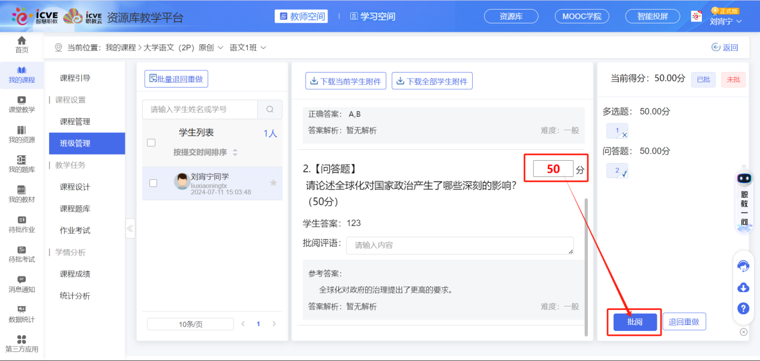Toggle the star beside 刘宵宁同学

(x=274, y=183)
